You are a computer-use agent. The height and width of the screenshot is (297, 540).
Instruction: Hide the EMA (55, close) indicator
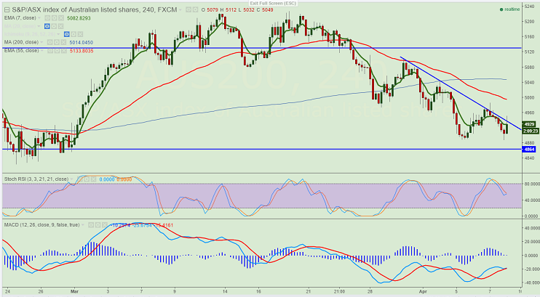tap(50, 51)
